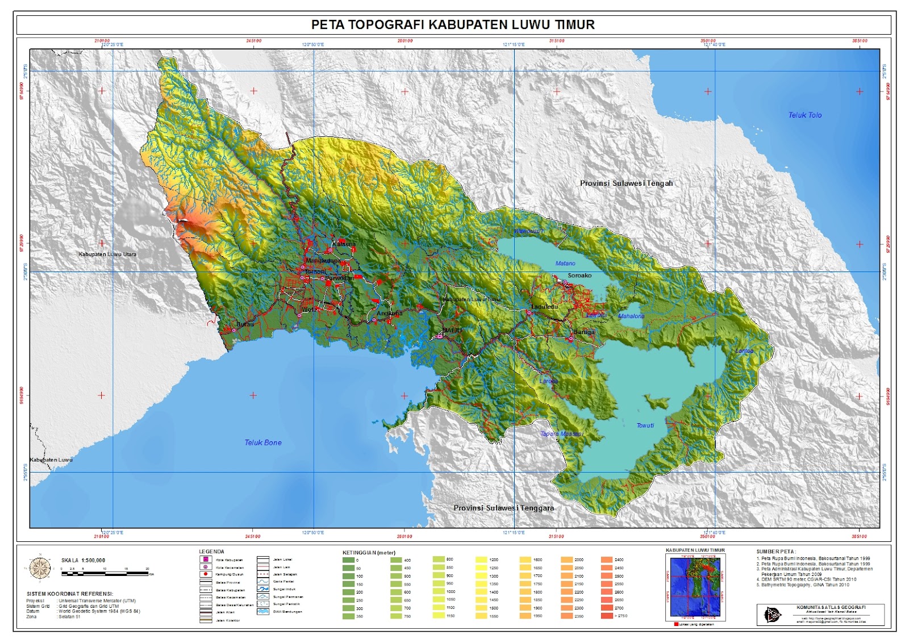Select the Jalan Arteri legend symbol
Viewport: 909px width, 643px height.
tap(206, 612)
